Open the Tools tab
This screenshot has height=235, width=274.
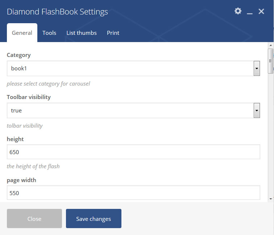[x=49, y=33]
